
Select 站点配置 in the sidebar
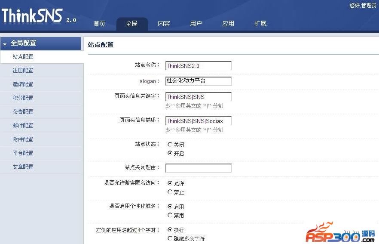click(42, 57)
